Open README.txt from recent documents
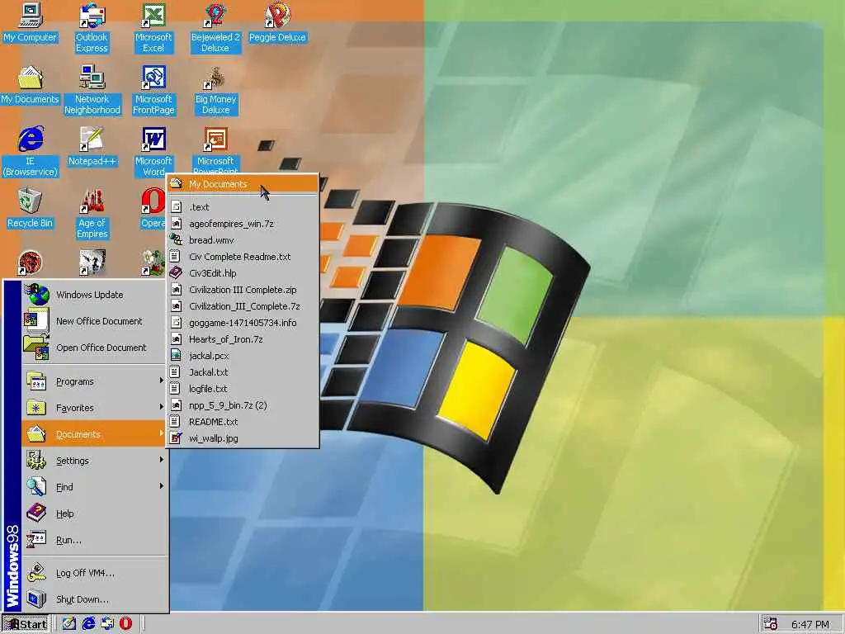This screenshot has width=845, height=634. (x=243, y=422)
